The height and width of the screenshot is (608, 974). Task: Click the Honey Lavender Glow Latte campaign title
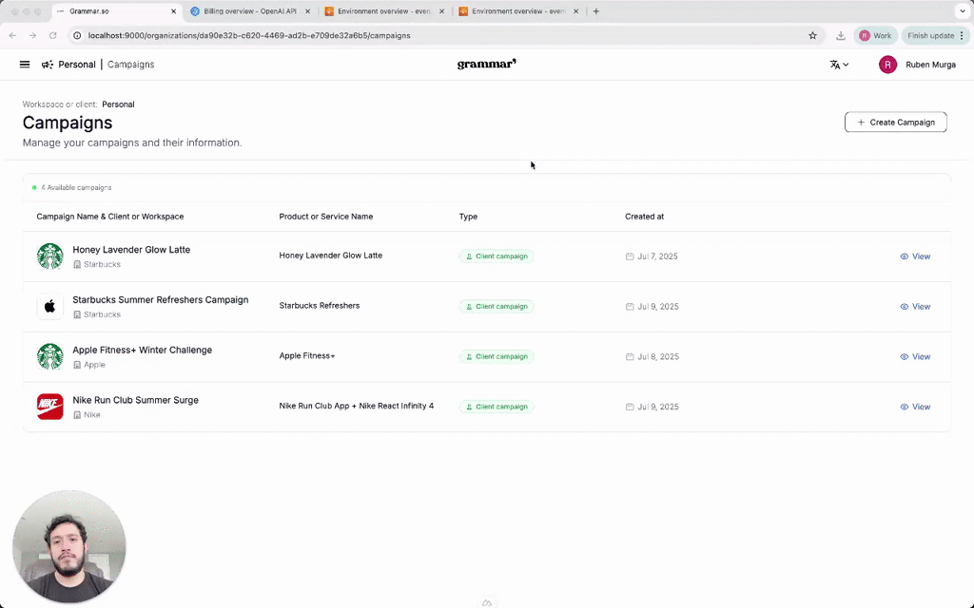click(x=131, y=250)
